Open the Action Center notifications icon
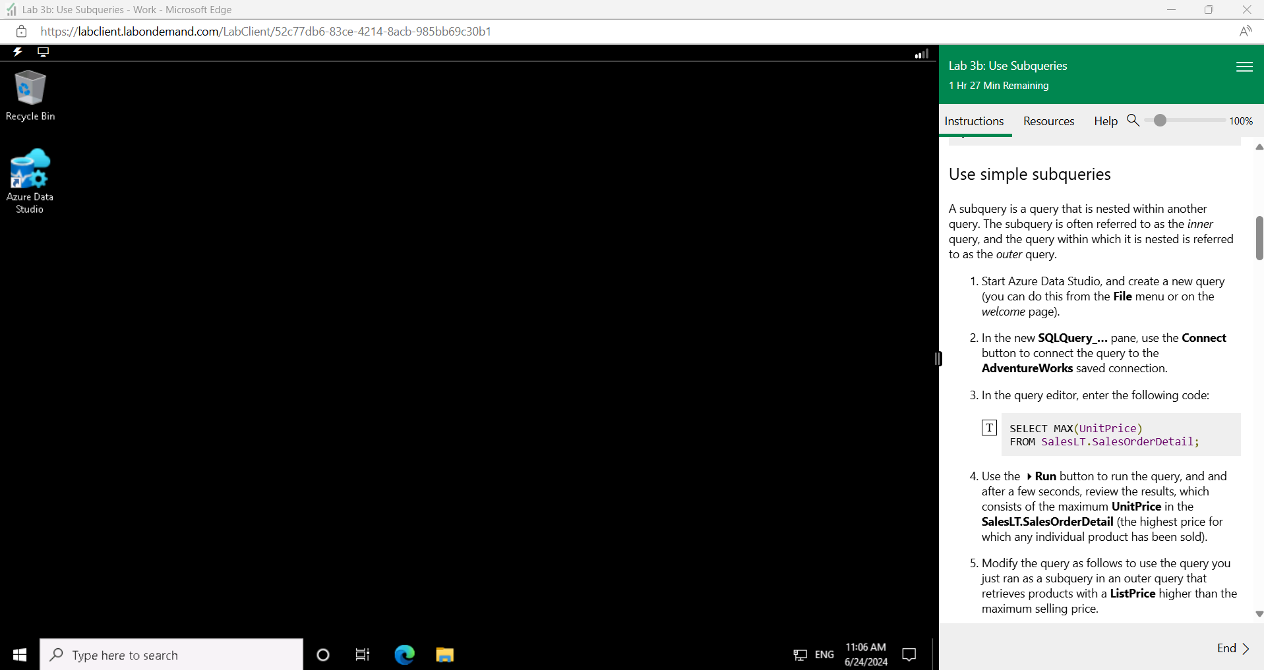1264x670 pixels. click(909, 655)
